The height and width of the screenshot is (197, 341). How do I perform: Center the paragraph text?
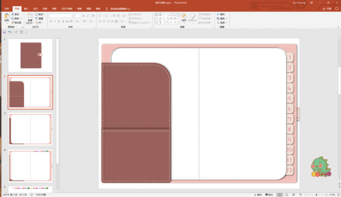click(x=104, y=21)
